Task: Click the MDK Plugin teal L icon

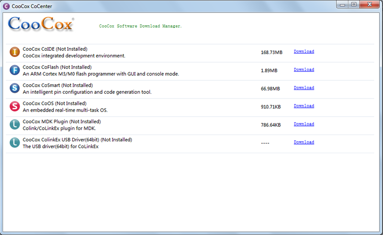Action: [15, 125]
